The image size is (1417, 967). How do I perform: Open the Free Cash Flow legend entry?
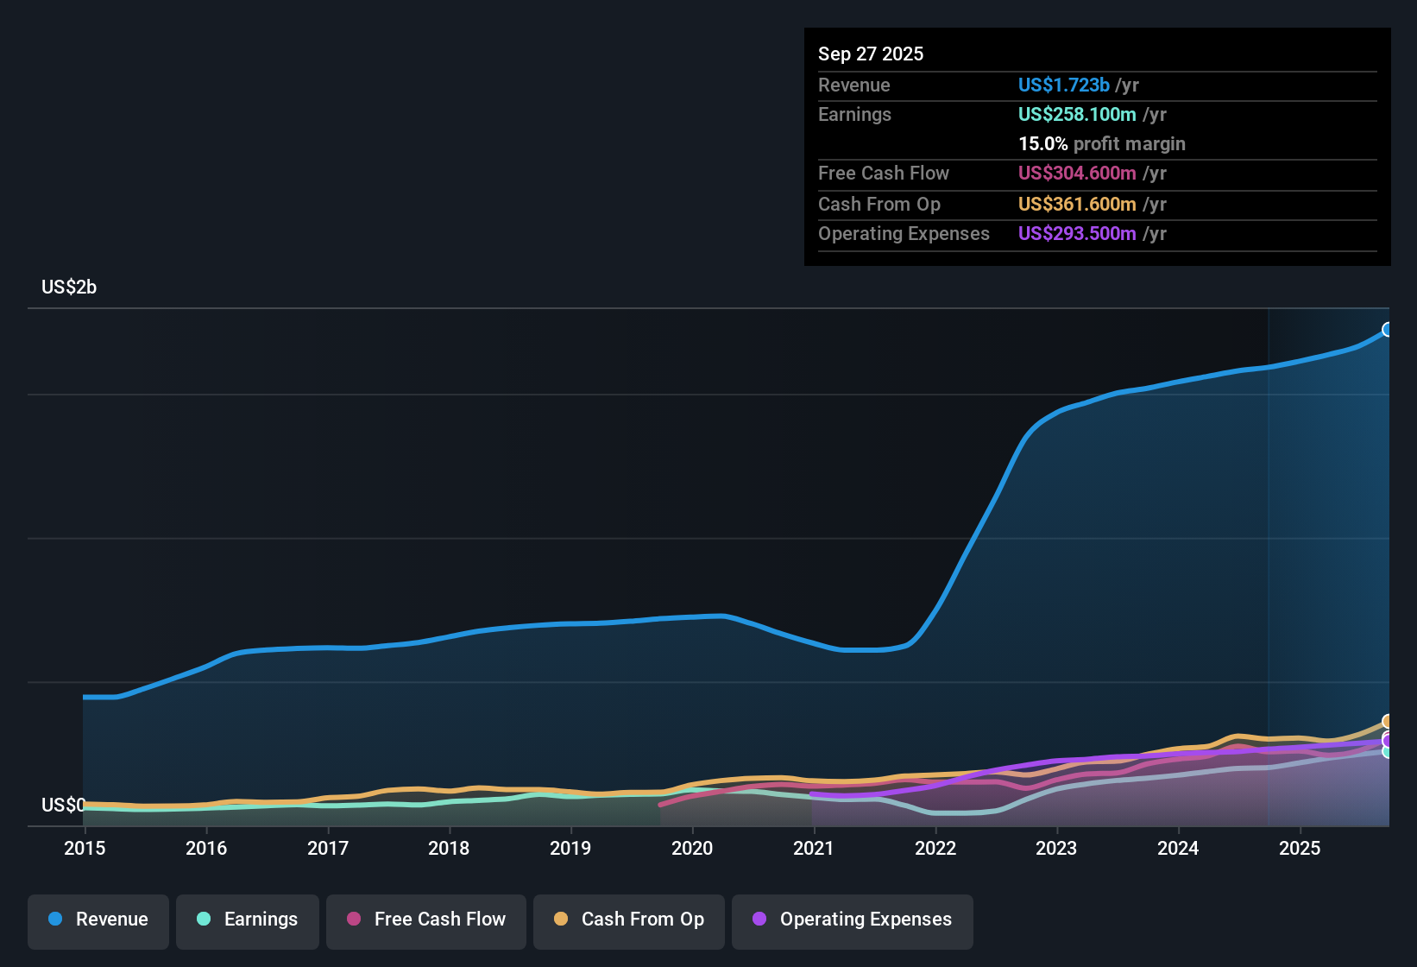(425, 920)
